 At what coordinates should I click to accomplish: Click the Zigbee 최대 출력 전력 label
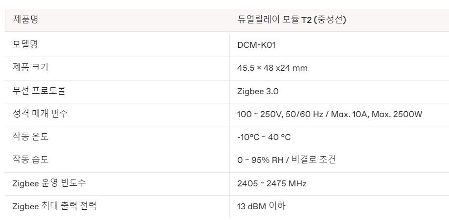pyautogui.click(x=54, y=206)
